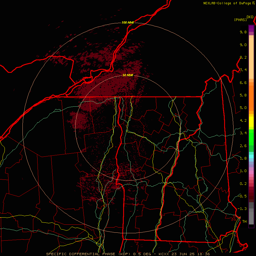Select the [PHAS] legend heading
256x256 pixels.
pyautogui.click(x=240, y=20)
